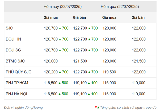Click green 700 increase beside SJC row's 120,700
Screen dimensions: 160x112
click(65, 28)
